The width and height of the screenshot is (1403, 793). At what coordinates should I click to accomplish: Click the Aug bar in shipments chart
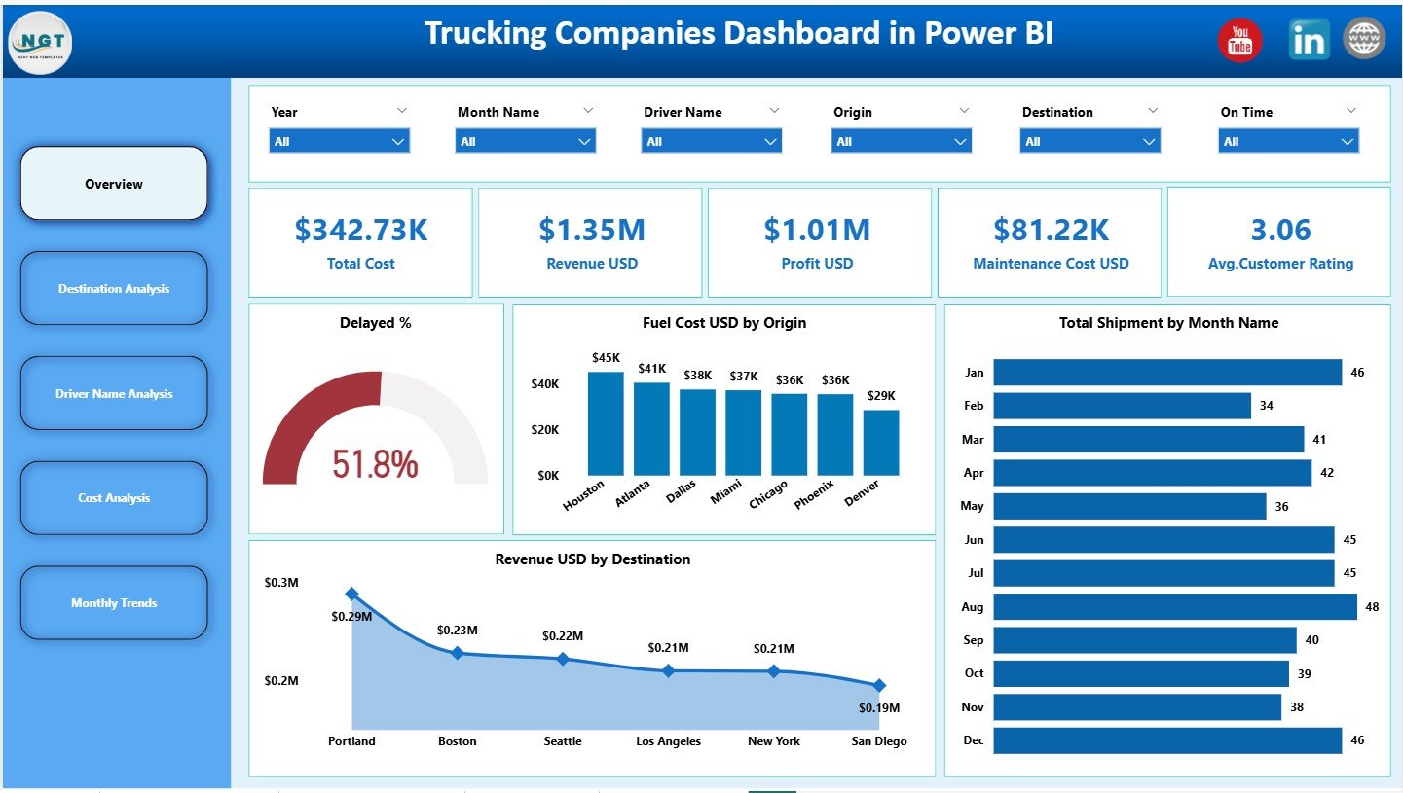pyautogui.click(x=1168, y=606)
